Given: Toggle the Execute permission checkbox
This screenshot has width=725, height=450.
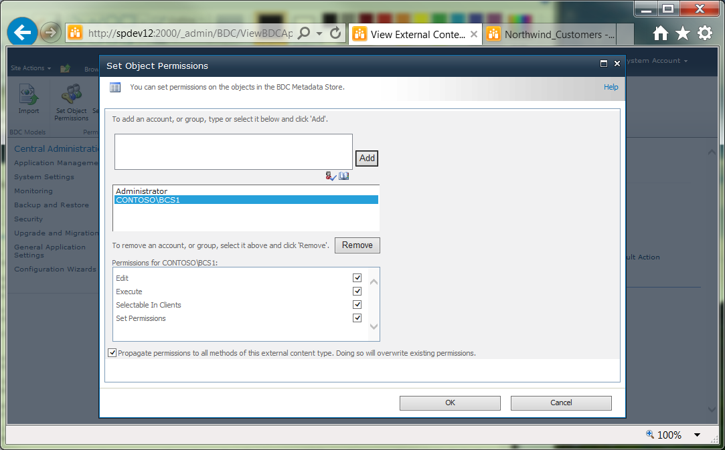Looking at the screenshot, I should 357,291.
